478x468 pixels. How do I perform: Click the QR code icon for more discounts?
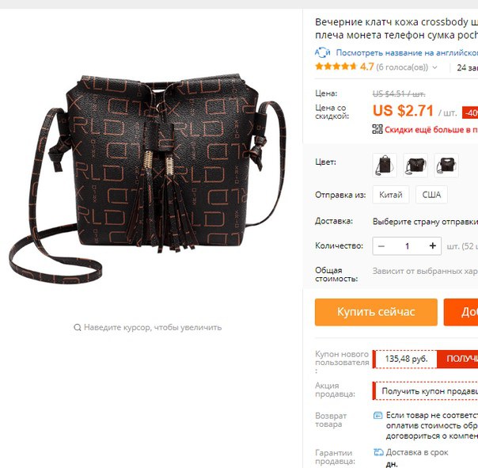point(377,129)
